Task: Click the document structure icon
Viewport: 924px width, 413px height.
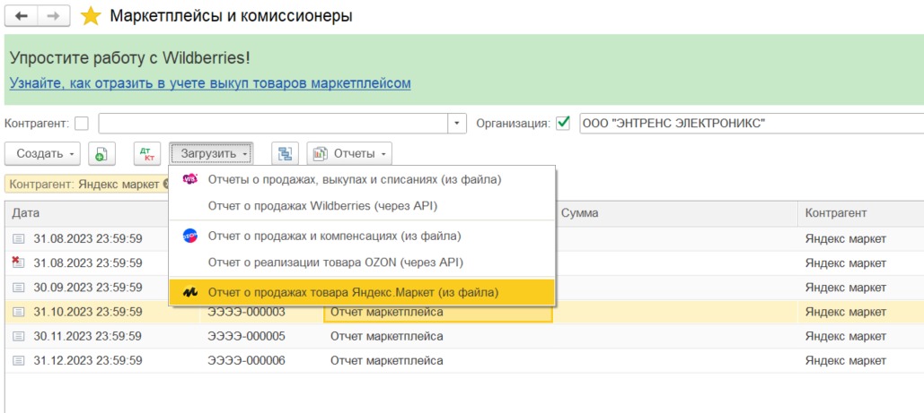Action: pyautogui.click(x=286, y=154)
